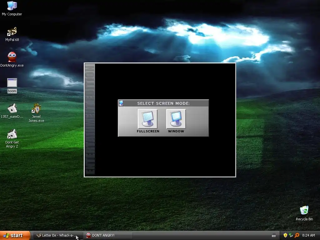The width and height of the screenshot is (320, 240).
Task: Select the My Computer desktop icon
Action: (12, 8)
